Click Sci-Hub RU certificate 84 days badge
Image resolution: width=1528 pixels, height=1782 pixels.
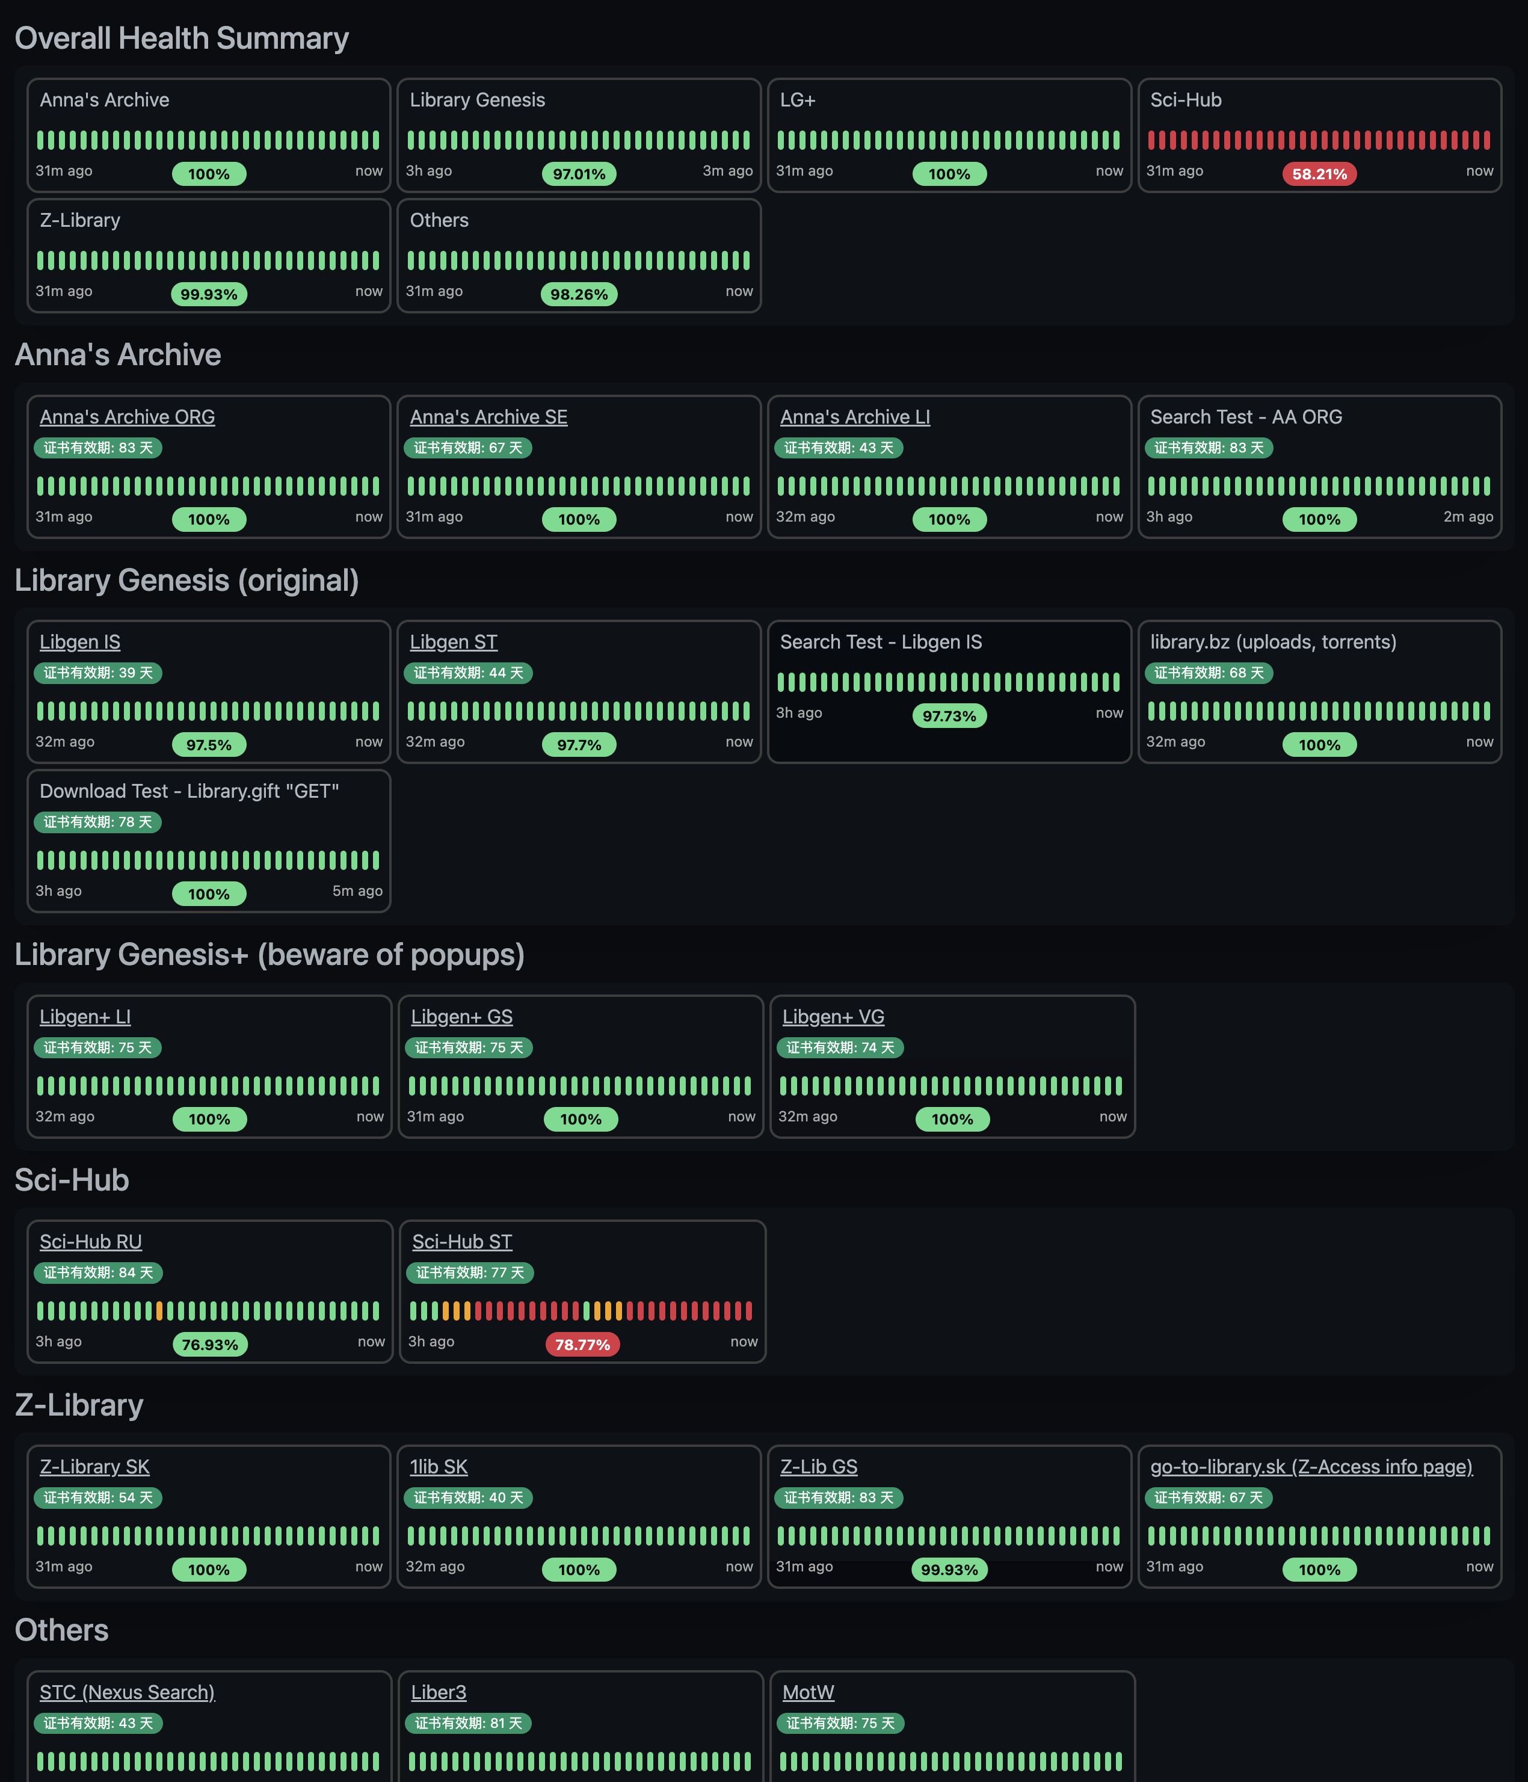[98, 1273]
